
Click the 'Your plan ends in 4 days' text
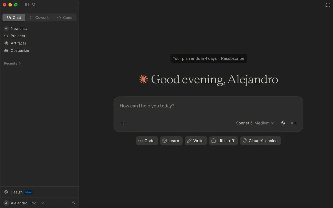click(195, 58)
